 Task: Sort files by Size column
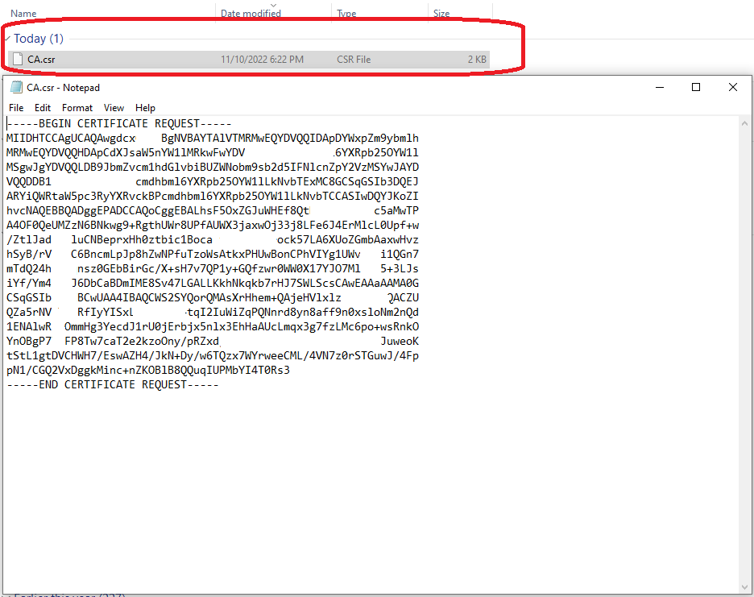[x=441, y=14]
